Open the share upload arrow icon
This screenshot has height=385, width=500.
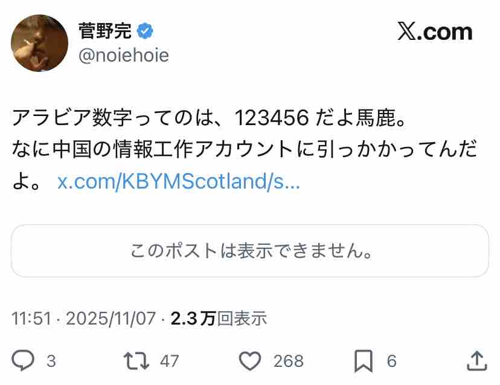pyautogui.click(x=477, y=361)
